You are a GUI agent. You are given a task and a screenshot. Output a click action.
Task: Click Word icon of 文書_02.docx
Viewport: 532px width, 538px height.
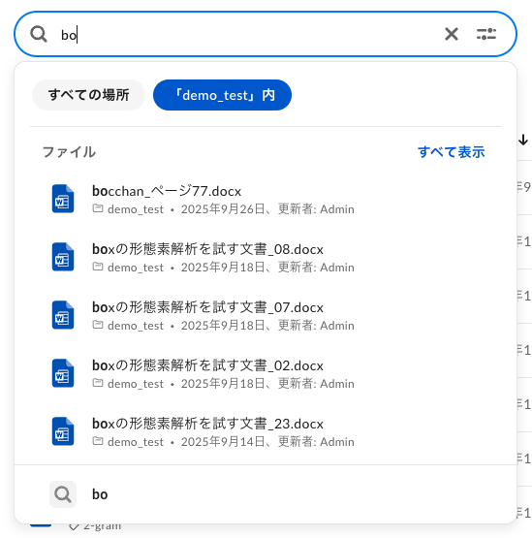coord(63,373)
